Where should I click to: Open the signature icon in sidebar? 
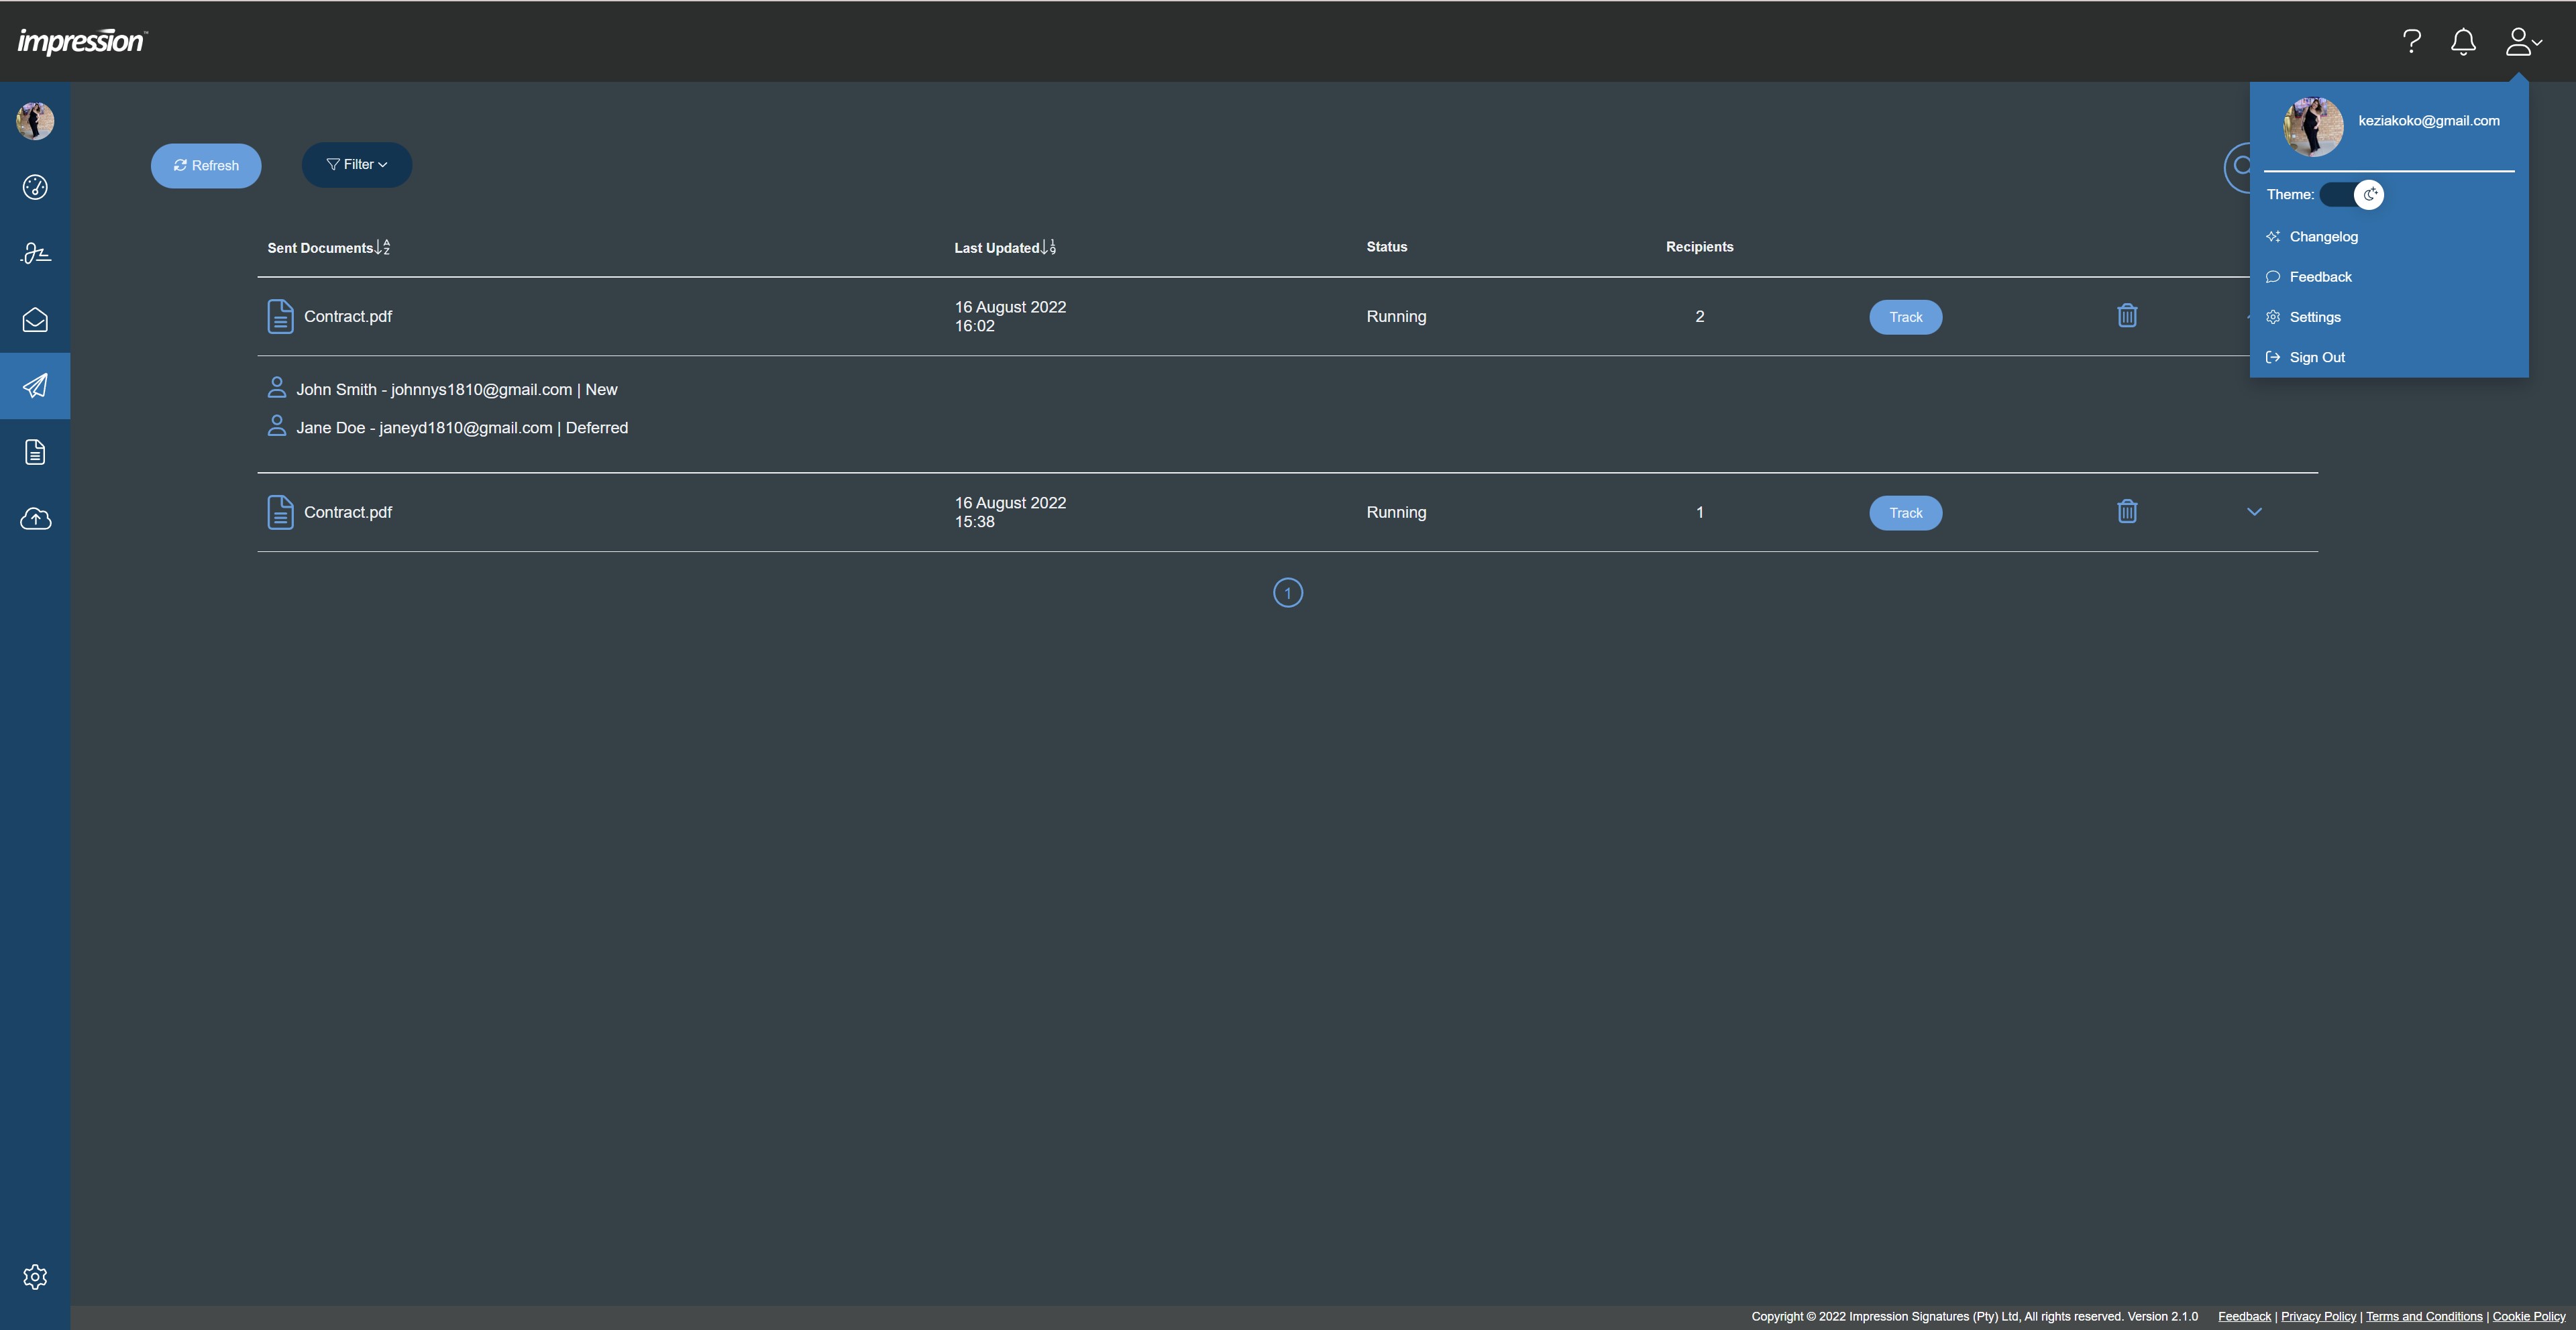(x=35, y=253)
